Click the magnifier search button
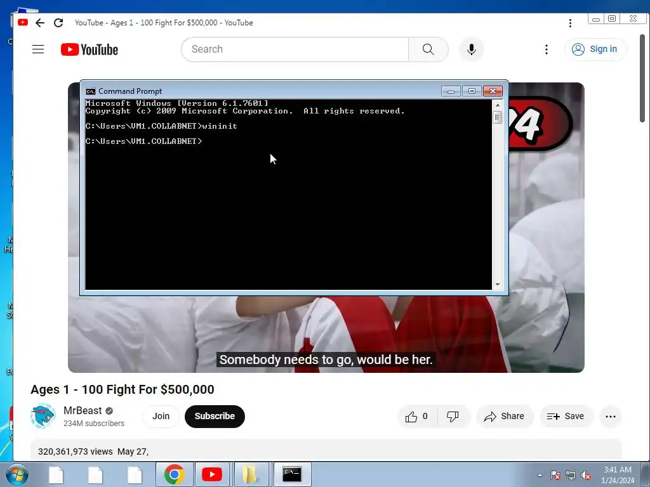650x487 pixels. pos(428,49)
